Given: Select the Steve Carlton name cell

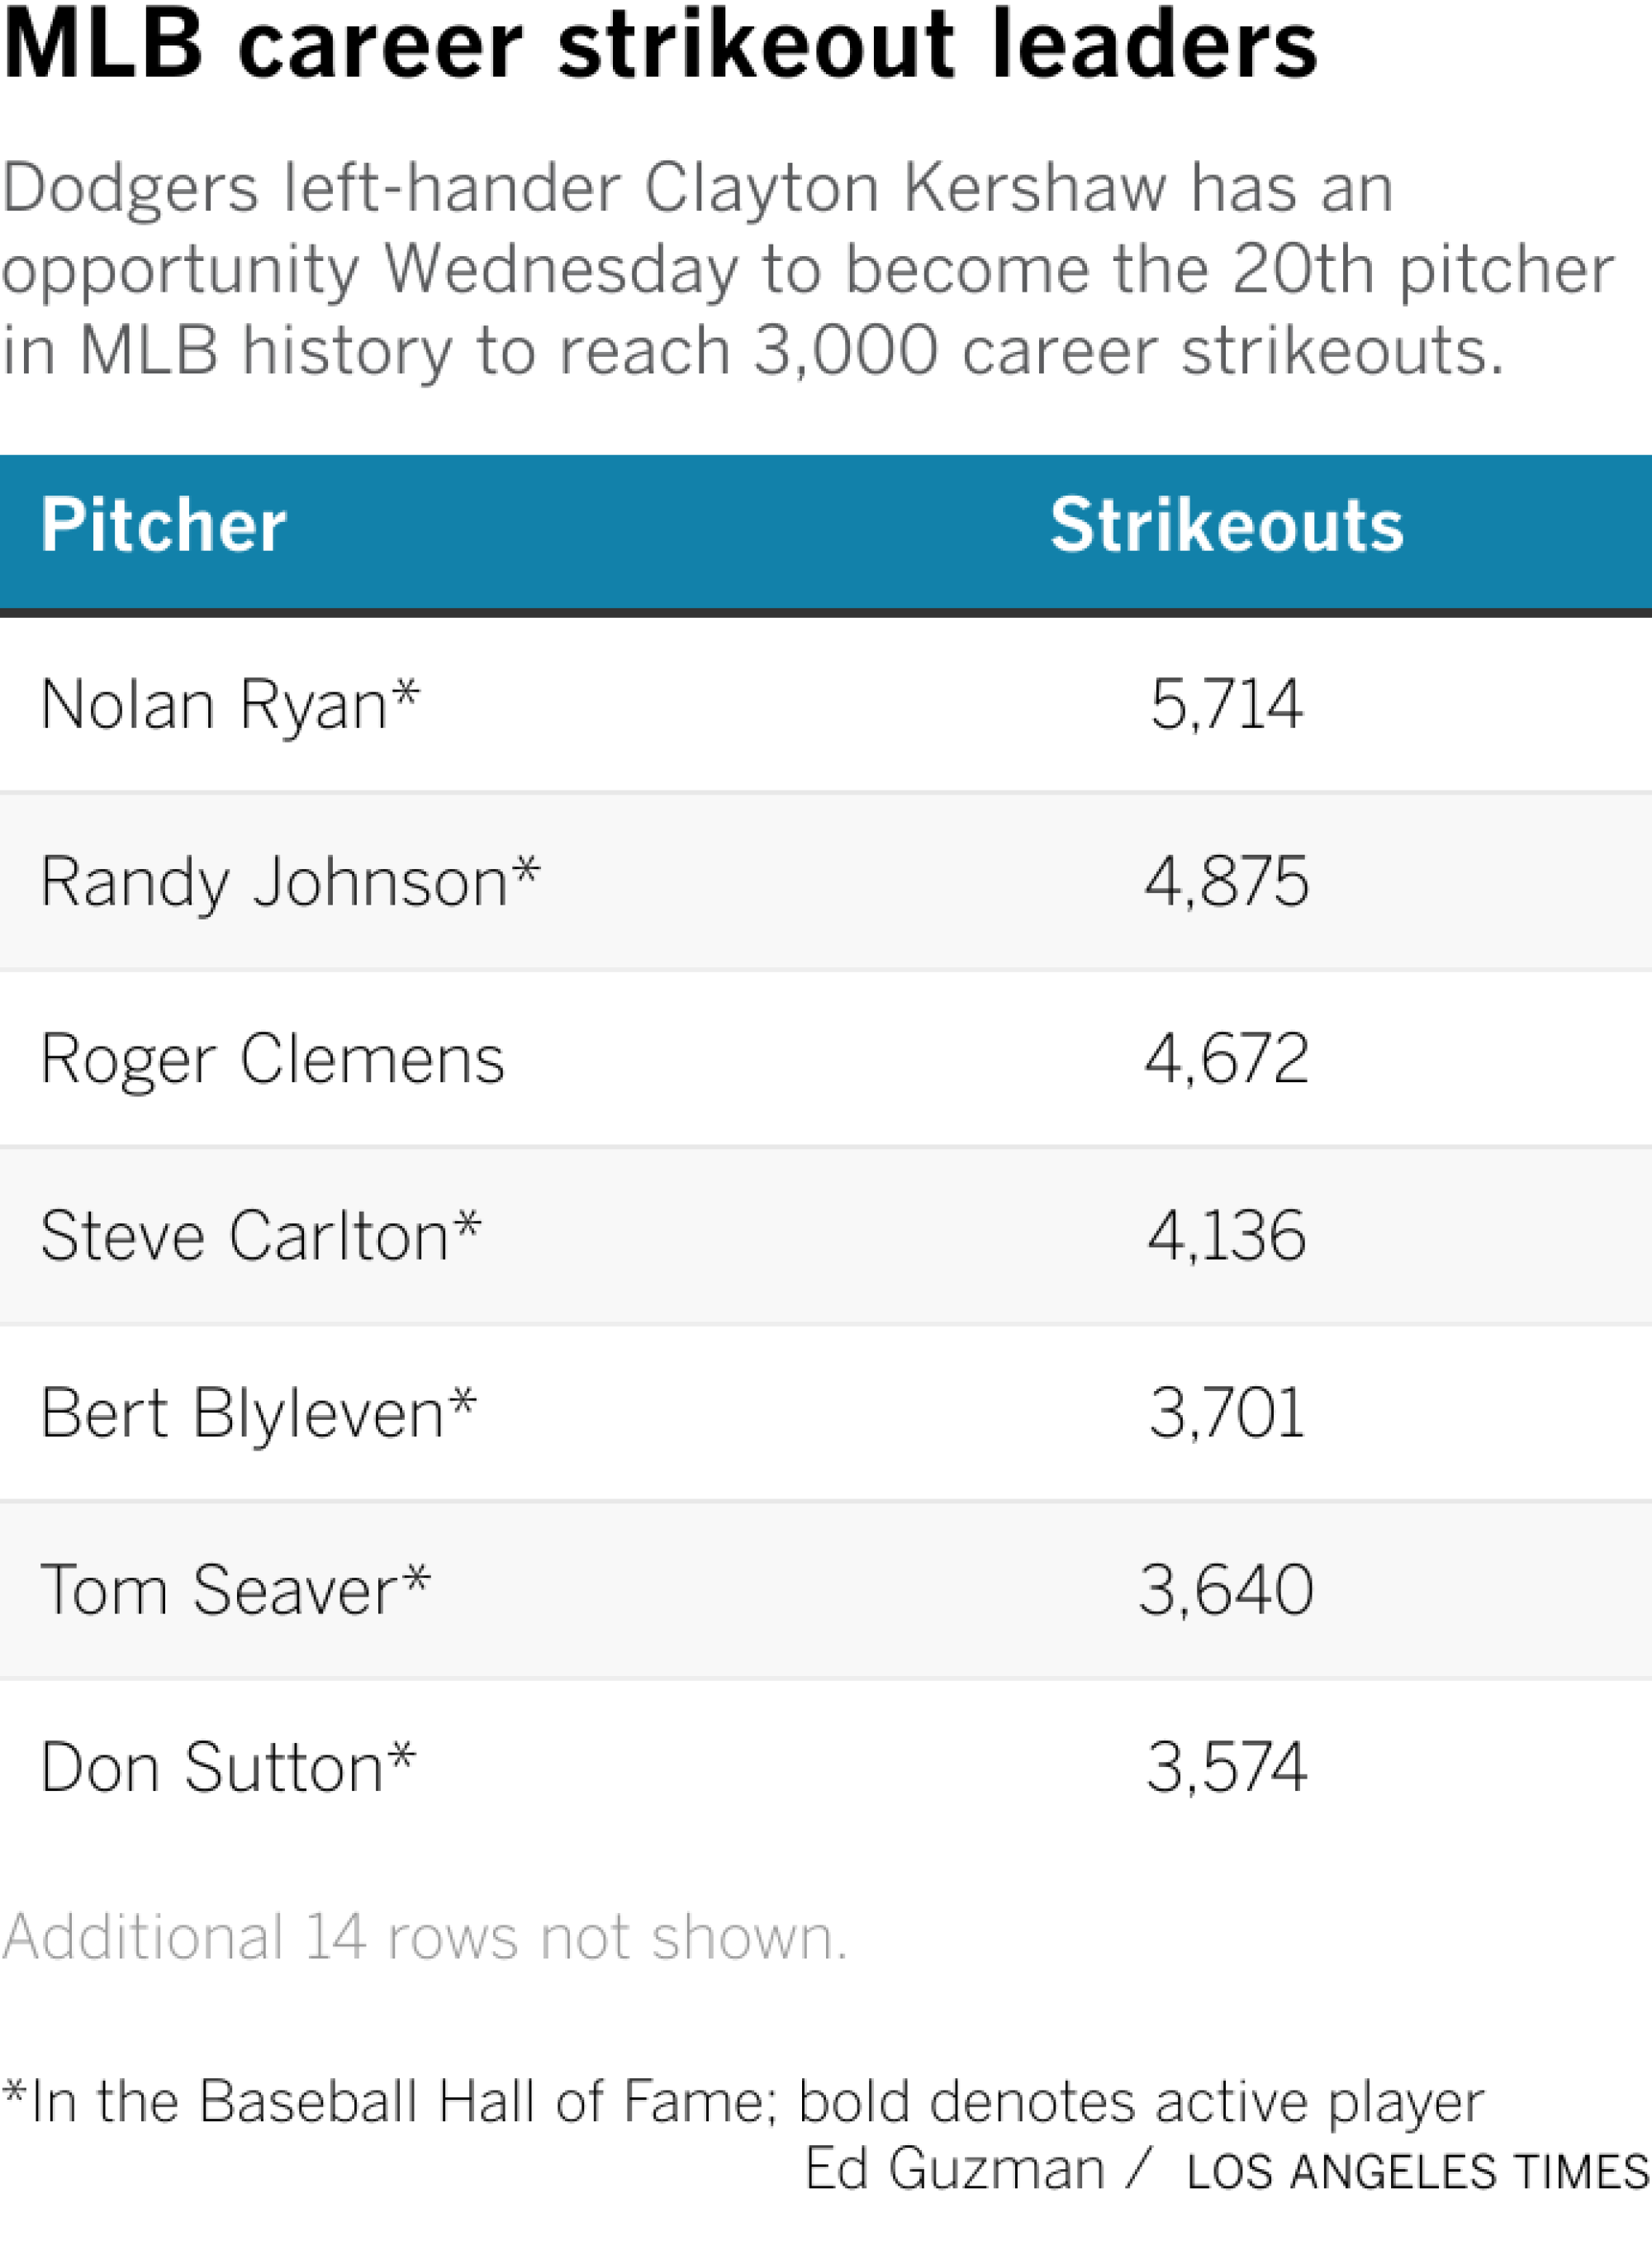Looking at the screenshot, I should [x=260, y=1236].
